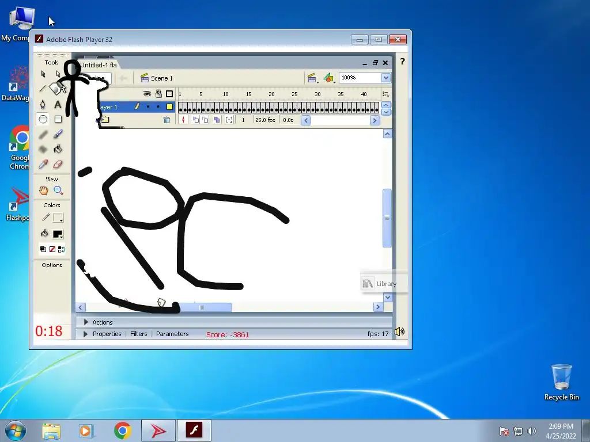Click the fill color bucket icon

click(44, 234)
